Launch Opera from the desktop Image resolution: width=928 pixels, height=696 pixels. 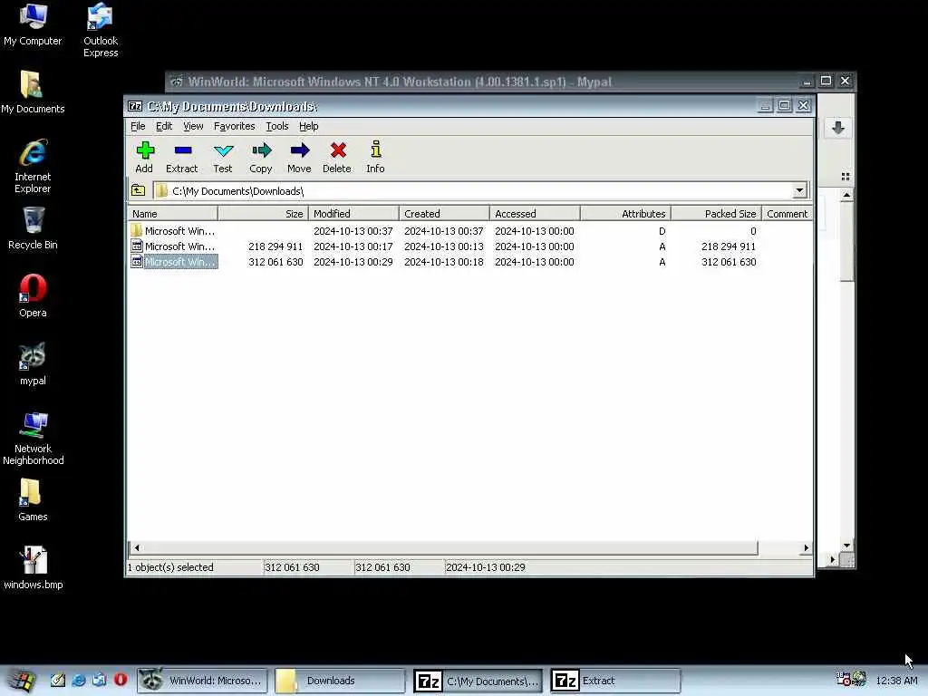[x=33, y=296]
